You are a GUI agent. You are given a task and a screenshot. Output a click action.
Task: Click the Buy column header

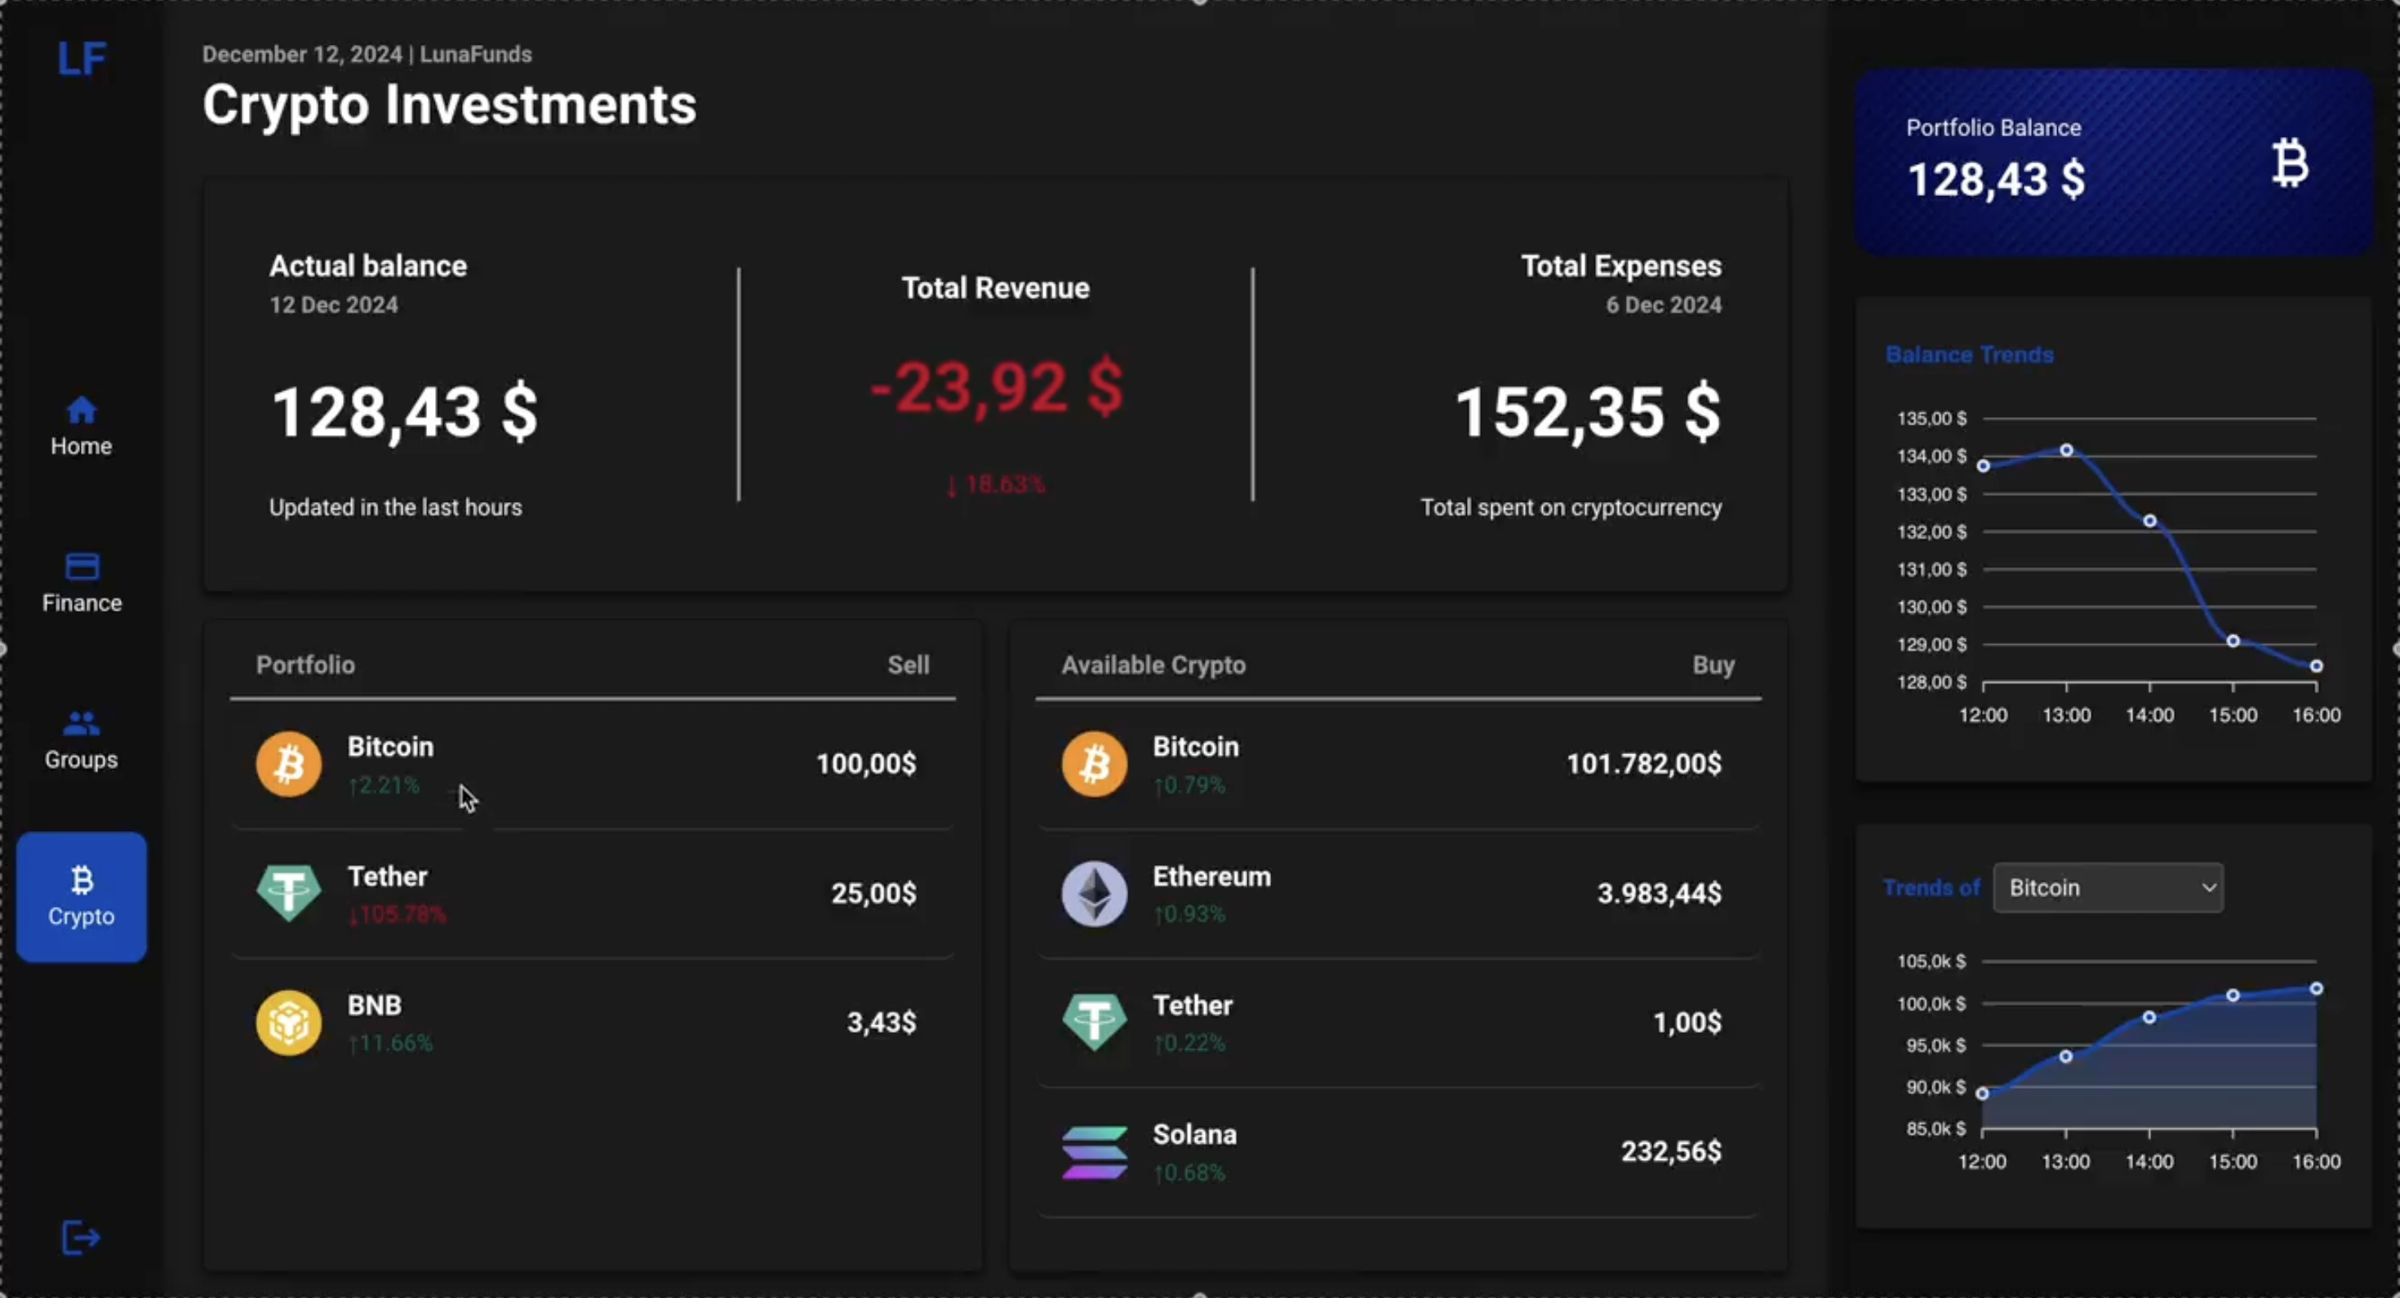click(1713, 665)
